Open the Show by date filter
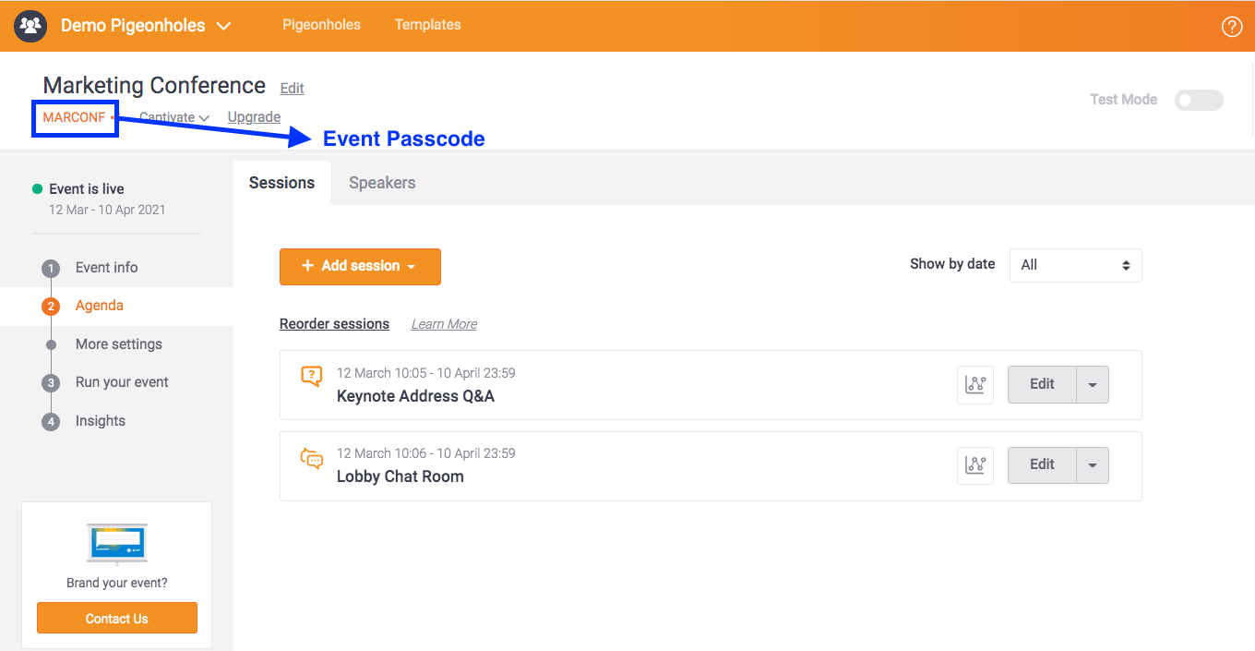The width and height of the screenshot is (1255, 651). coord(1075,265)
